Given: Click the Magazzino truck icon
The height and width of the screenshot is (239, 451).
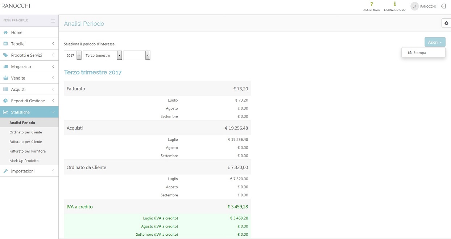Looking at the screenshot, I should pos(6,67).
